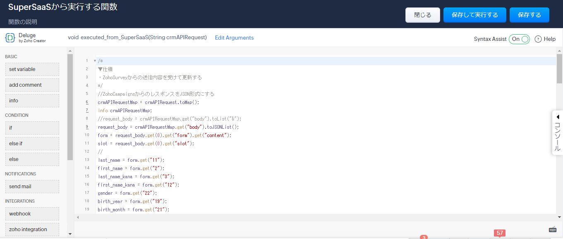Click the code line crmAPIRequestMap = crmAPIRequest.toMap()
Screen dimensions: 563x239
(149, 102)
